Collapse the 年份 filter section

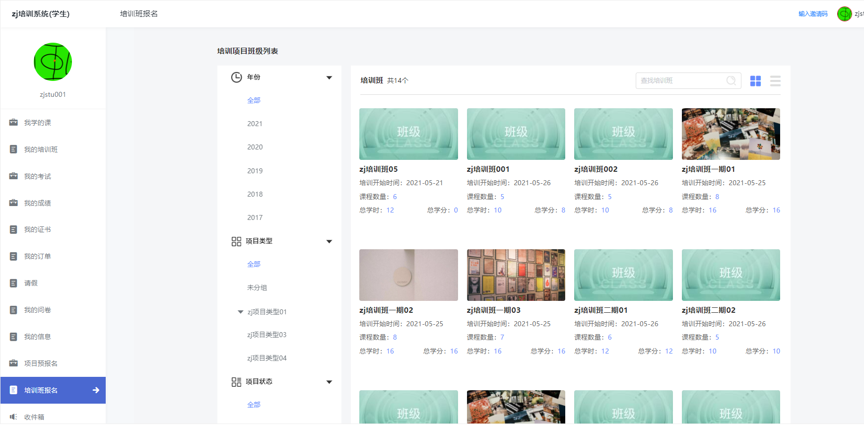329,77
